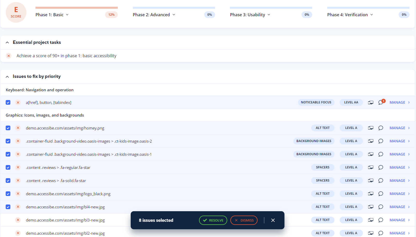The width and height of the screenshot is (416, 237).
Task: Click screenshot icon for bl4-new.jpg row
Action: (371, 207)
